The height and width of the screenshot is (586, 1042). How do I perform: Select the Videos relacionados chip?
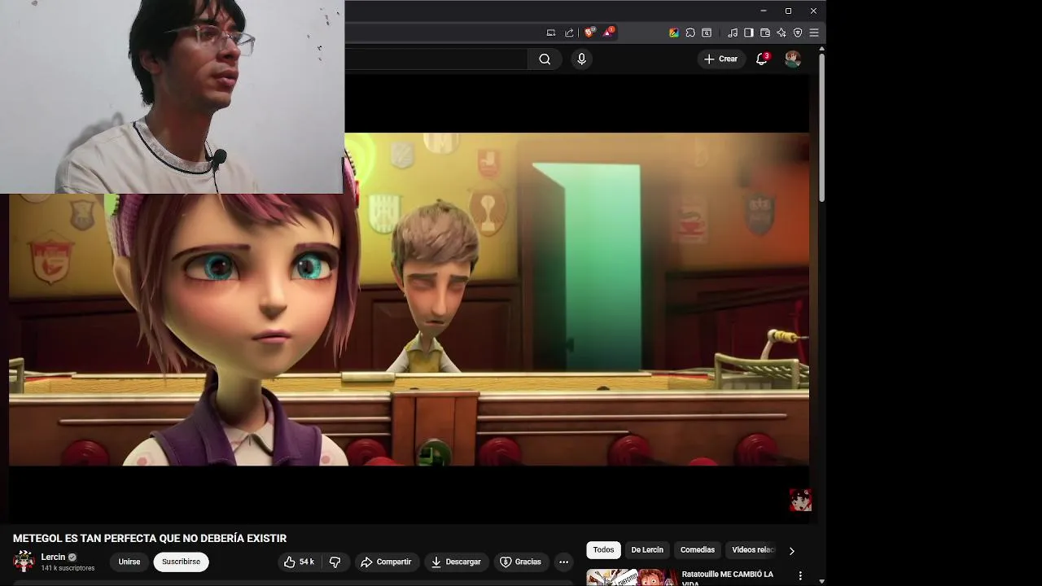click(x=753, y=550)
